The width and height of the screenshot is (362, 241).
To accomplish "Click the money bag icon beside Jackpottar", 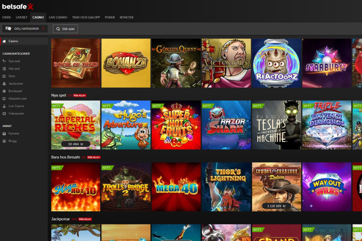I will click(x=4, y=84).
